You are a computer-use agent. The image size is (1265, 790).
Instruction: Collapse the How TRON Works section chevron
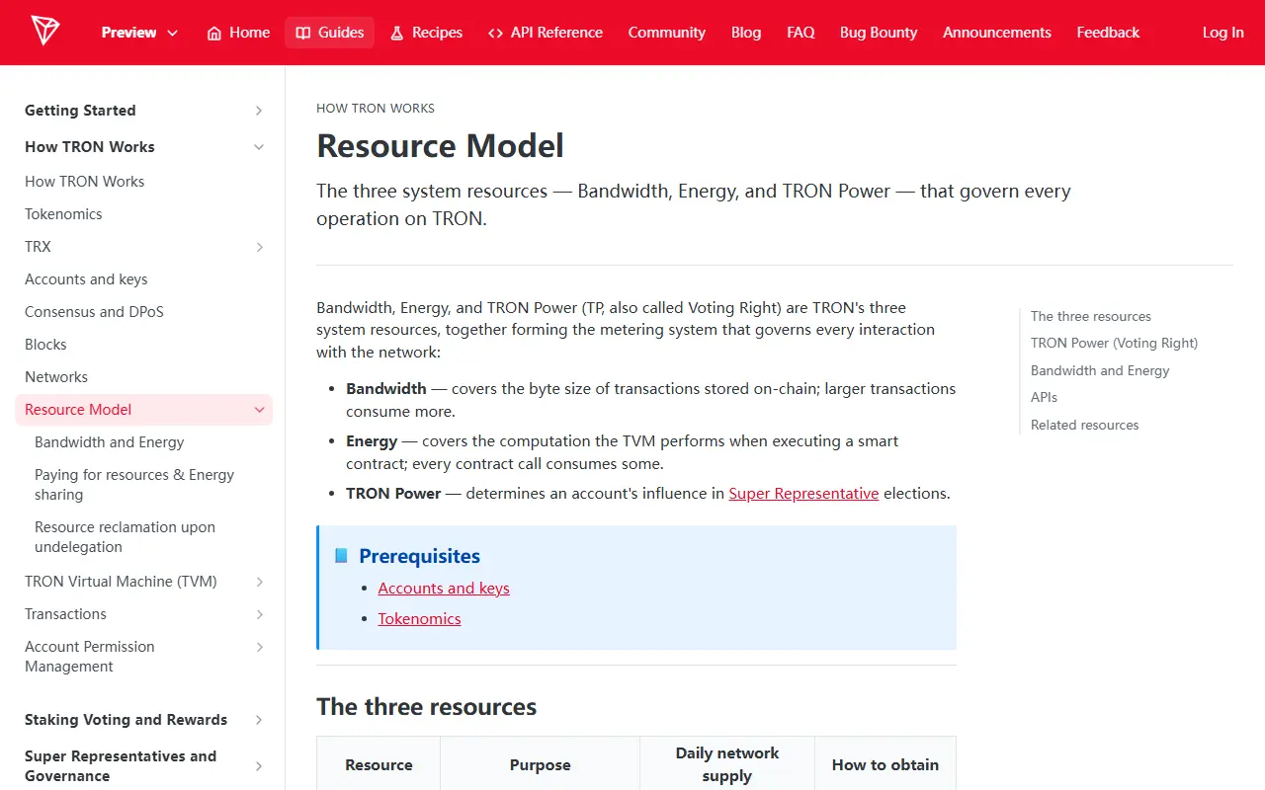pyautogui.click(x=259, y=147)
